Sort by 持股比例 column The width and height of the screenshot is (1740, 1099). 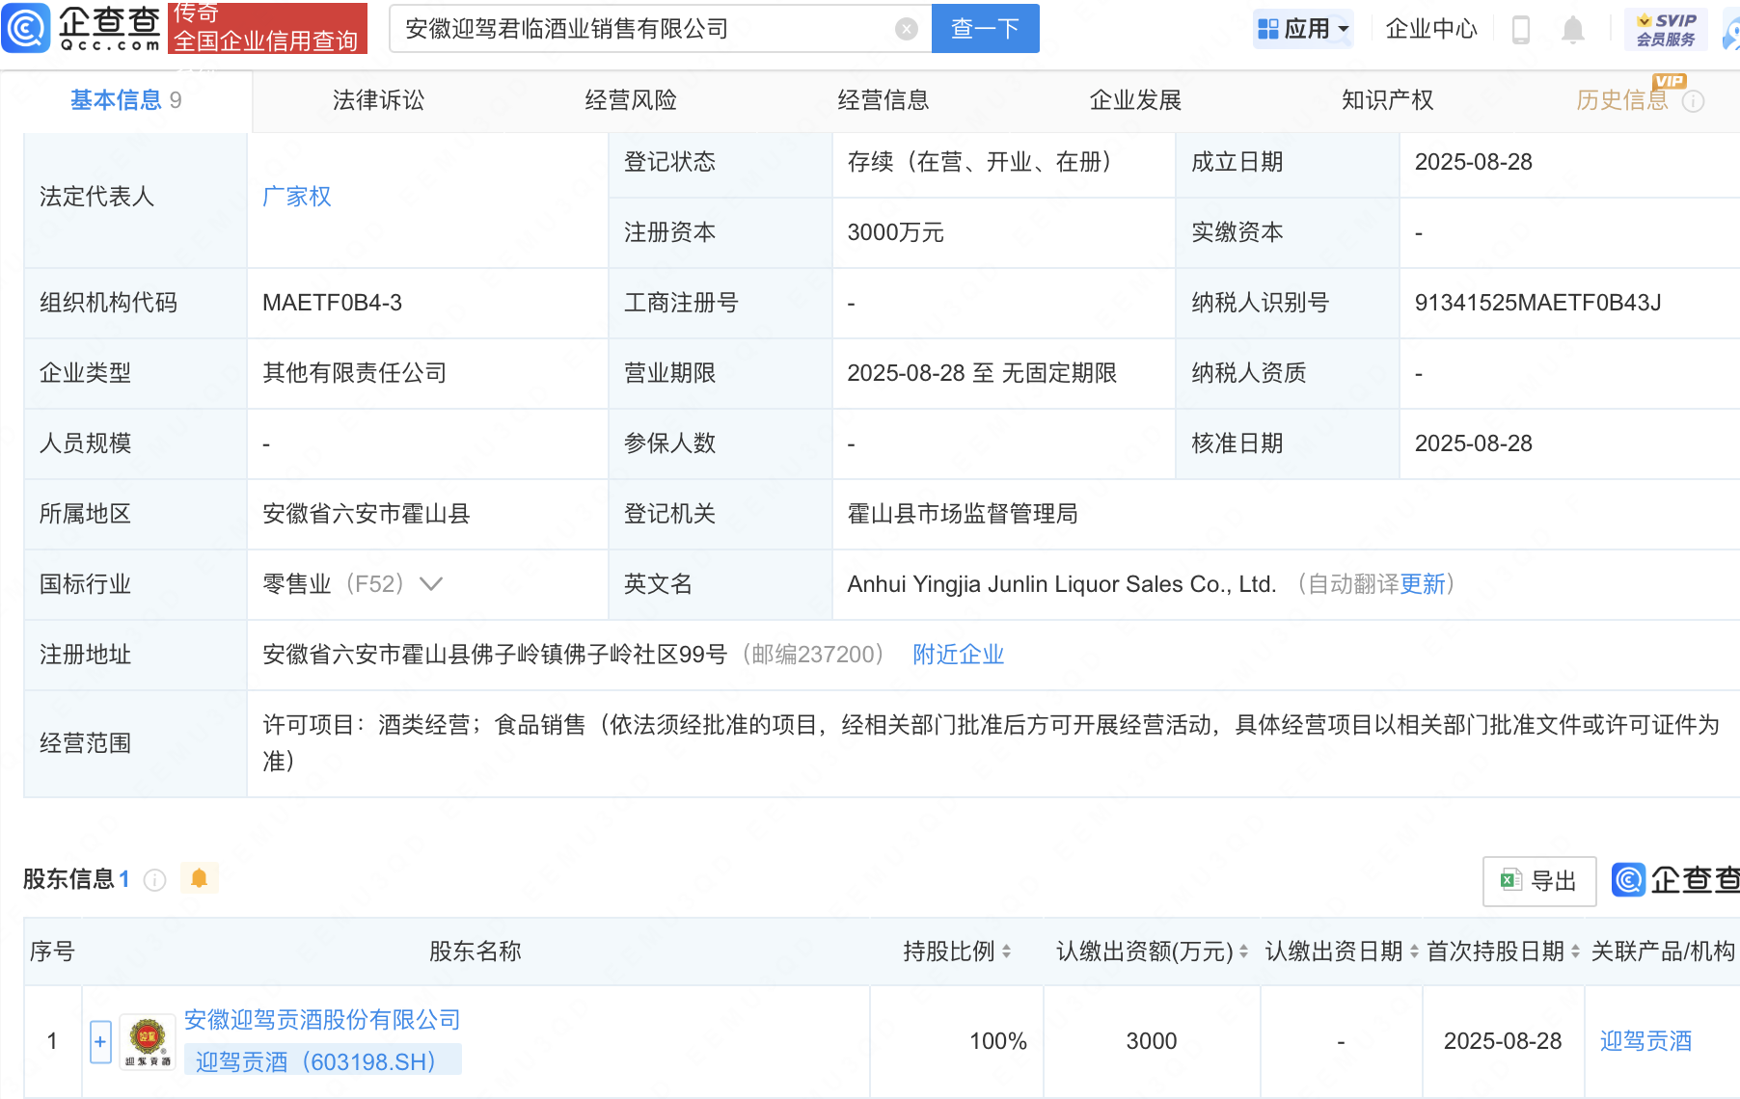1006,952
